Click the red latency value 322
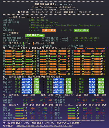The width and height of the screenshot is (109, 128). point(103,51)
